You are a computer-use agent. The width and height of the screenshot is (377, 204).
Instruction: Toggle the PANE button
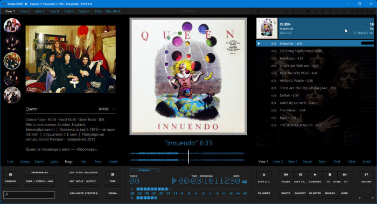29,181
